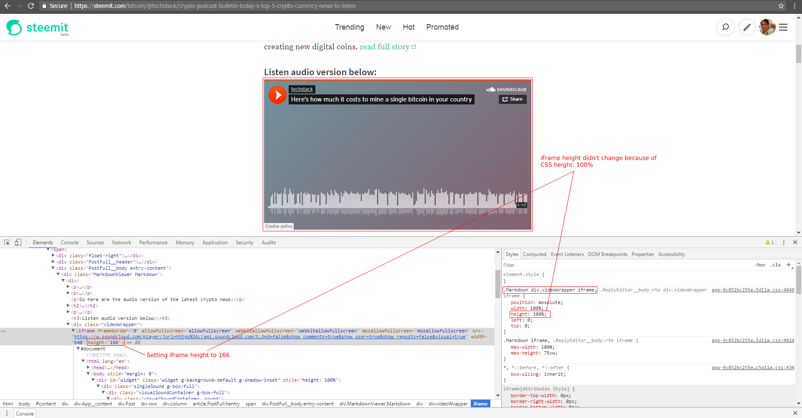Open steemit search icon

tap(726, 27)
